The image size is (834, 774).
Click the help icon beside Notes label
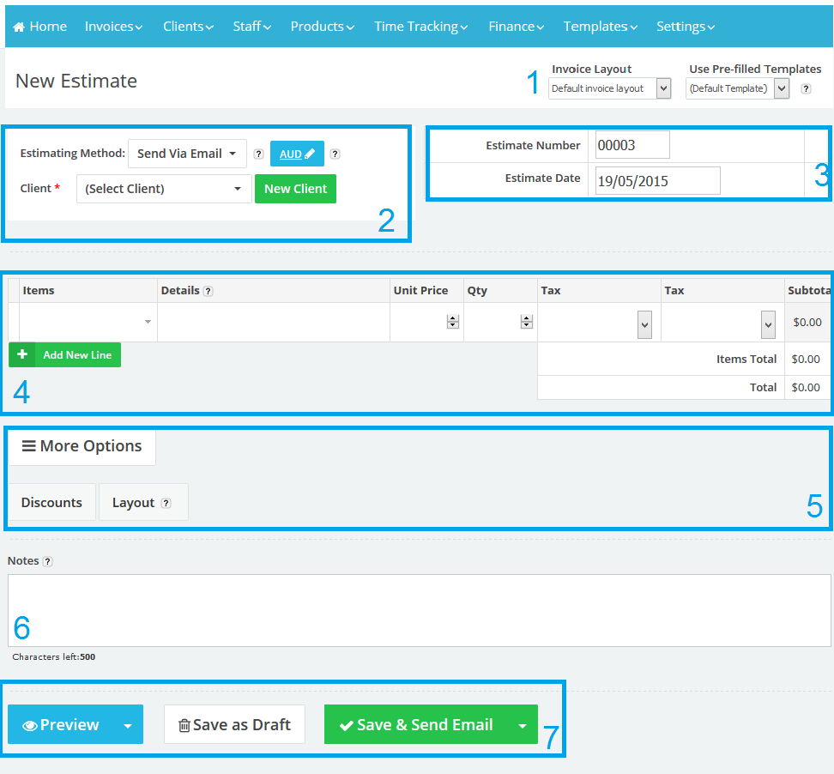[x=48, y=561]
